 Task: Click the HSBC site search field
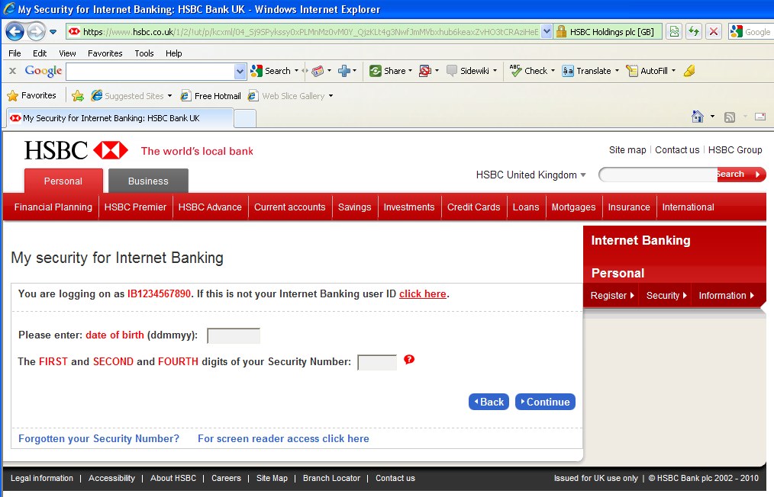coord(659,175)
